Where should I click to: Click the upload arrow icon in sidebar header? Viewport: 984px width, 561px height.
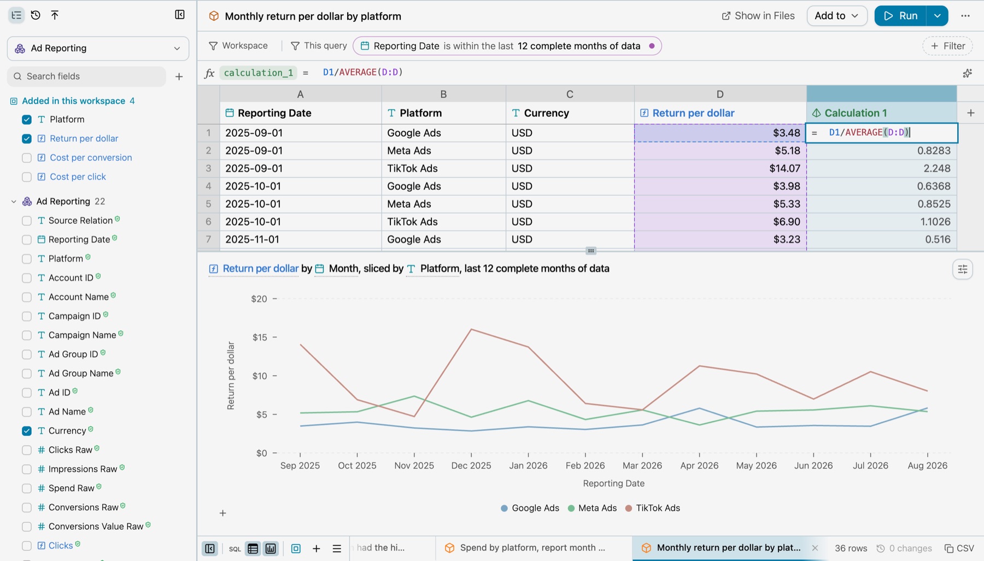[x=55, y=15]
